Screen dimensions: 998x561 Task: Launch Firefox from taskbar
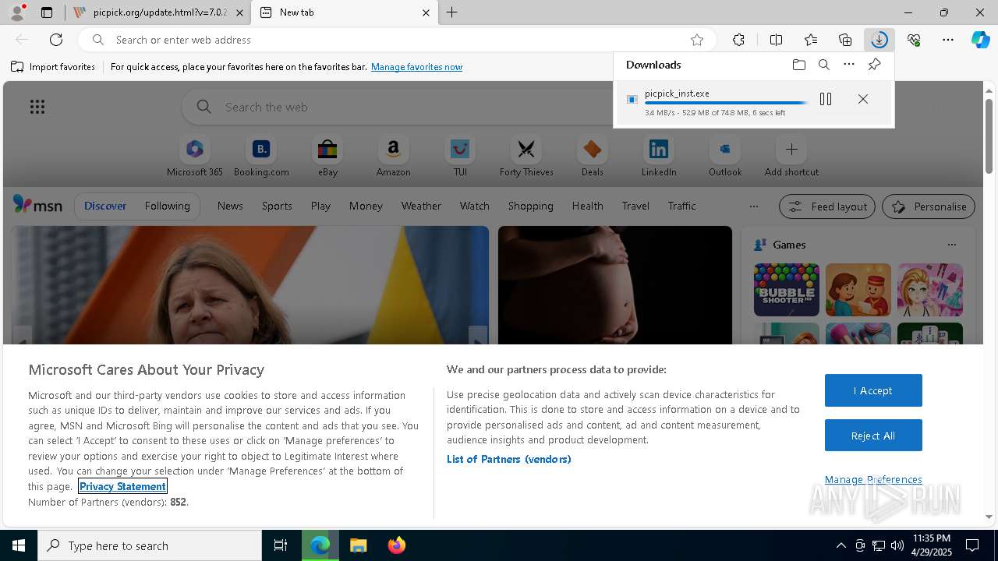coord(396,545)
